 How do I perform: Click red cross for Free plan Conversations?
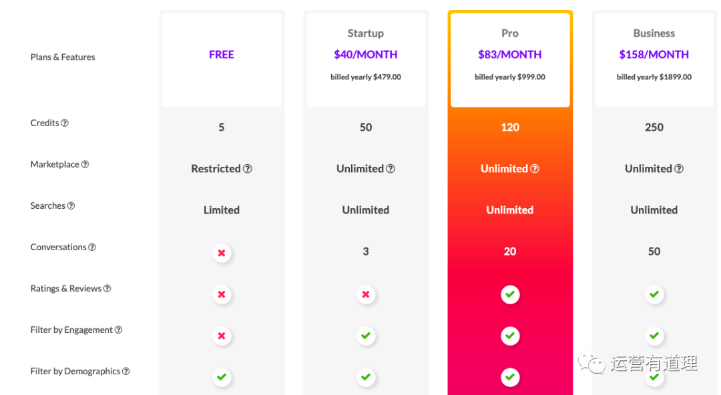tap(222, 253)
